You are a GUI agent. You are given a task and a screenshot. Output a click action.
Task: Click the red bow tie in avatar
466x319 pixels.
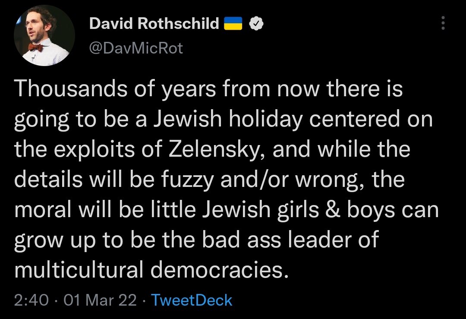36,47
